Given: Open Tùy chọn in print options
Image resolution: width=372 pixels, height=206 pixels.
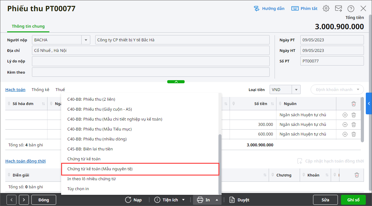Looking at the screenshot, I should click(140, 189).
